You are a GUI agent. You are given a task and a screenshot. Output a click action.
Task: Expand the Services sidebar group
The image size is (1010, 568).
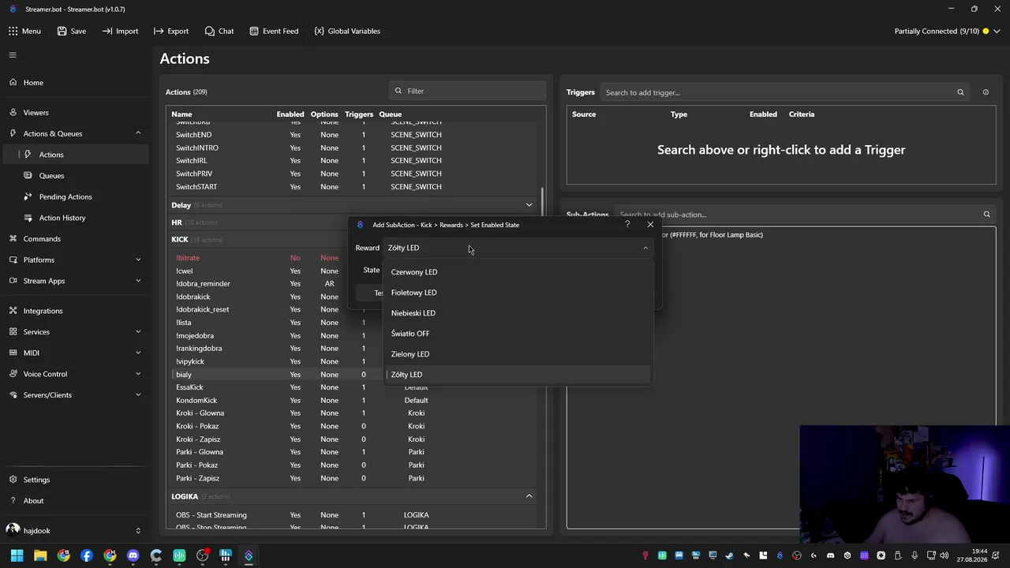click(x=75, y=331)
